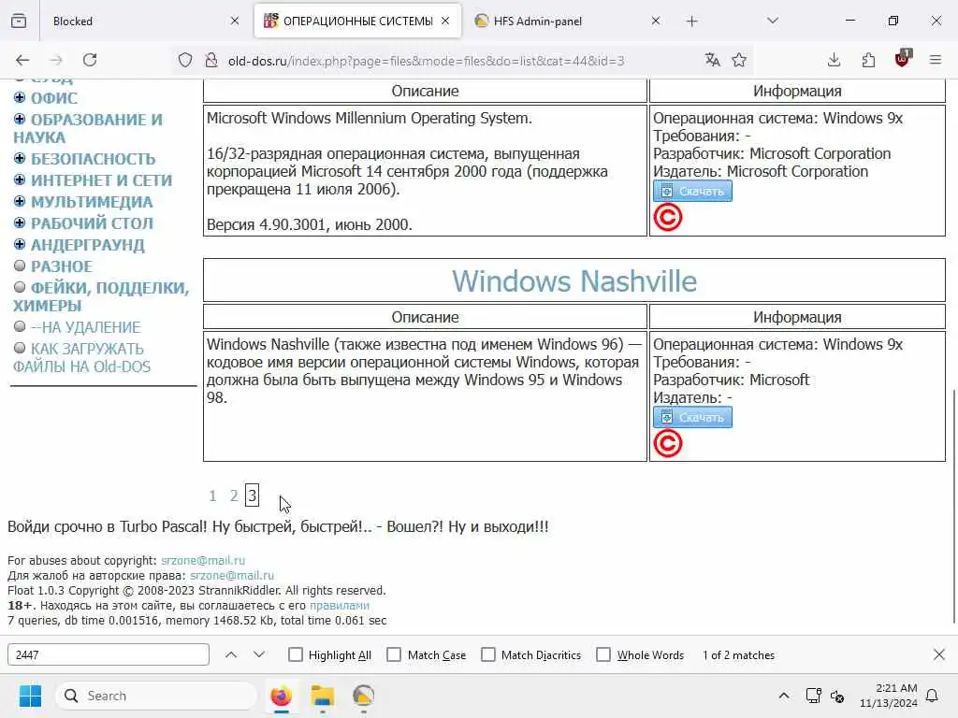List all tabs dropdown arrow
Viewport: 958px width, 718px height.
773,21
